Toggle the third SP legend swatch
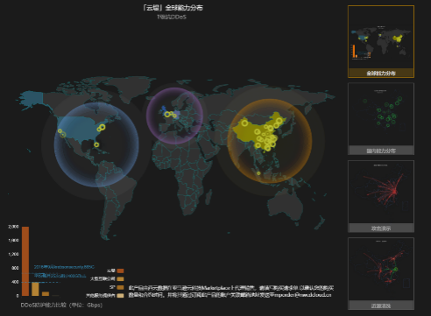This screenshot has width=431, height=316. (x=120, y=287)
